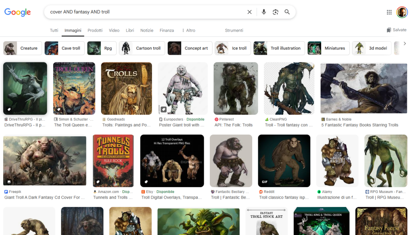
Task: Start voice search with microphone icon
Action: (263, 12)
